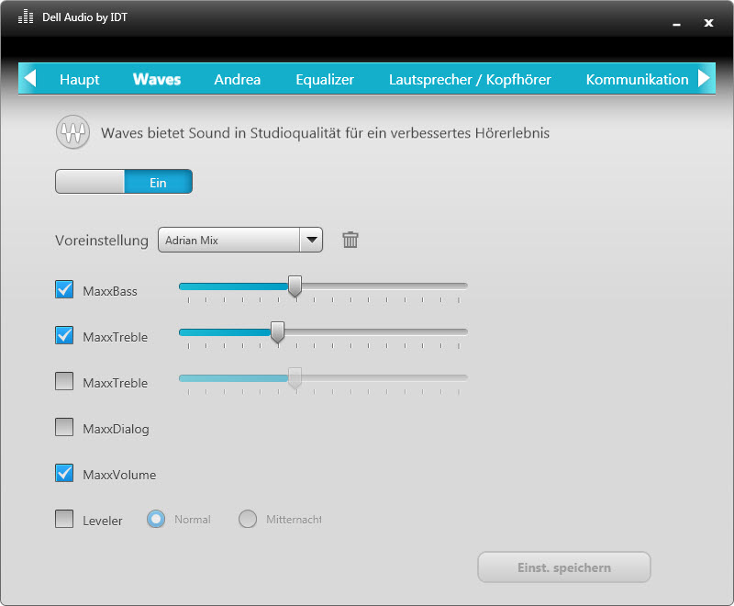Uncheck the MaxxVolume checkbox

(64, 473)
